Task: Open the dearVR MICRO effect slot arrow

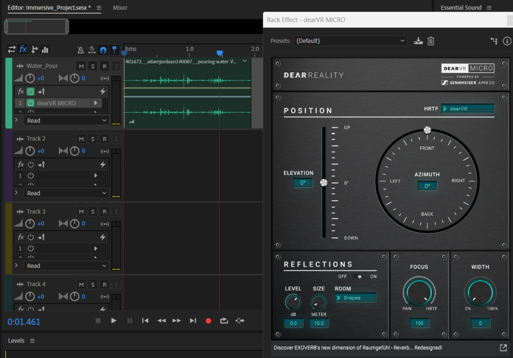Action: 96,103
